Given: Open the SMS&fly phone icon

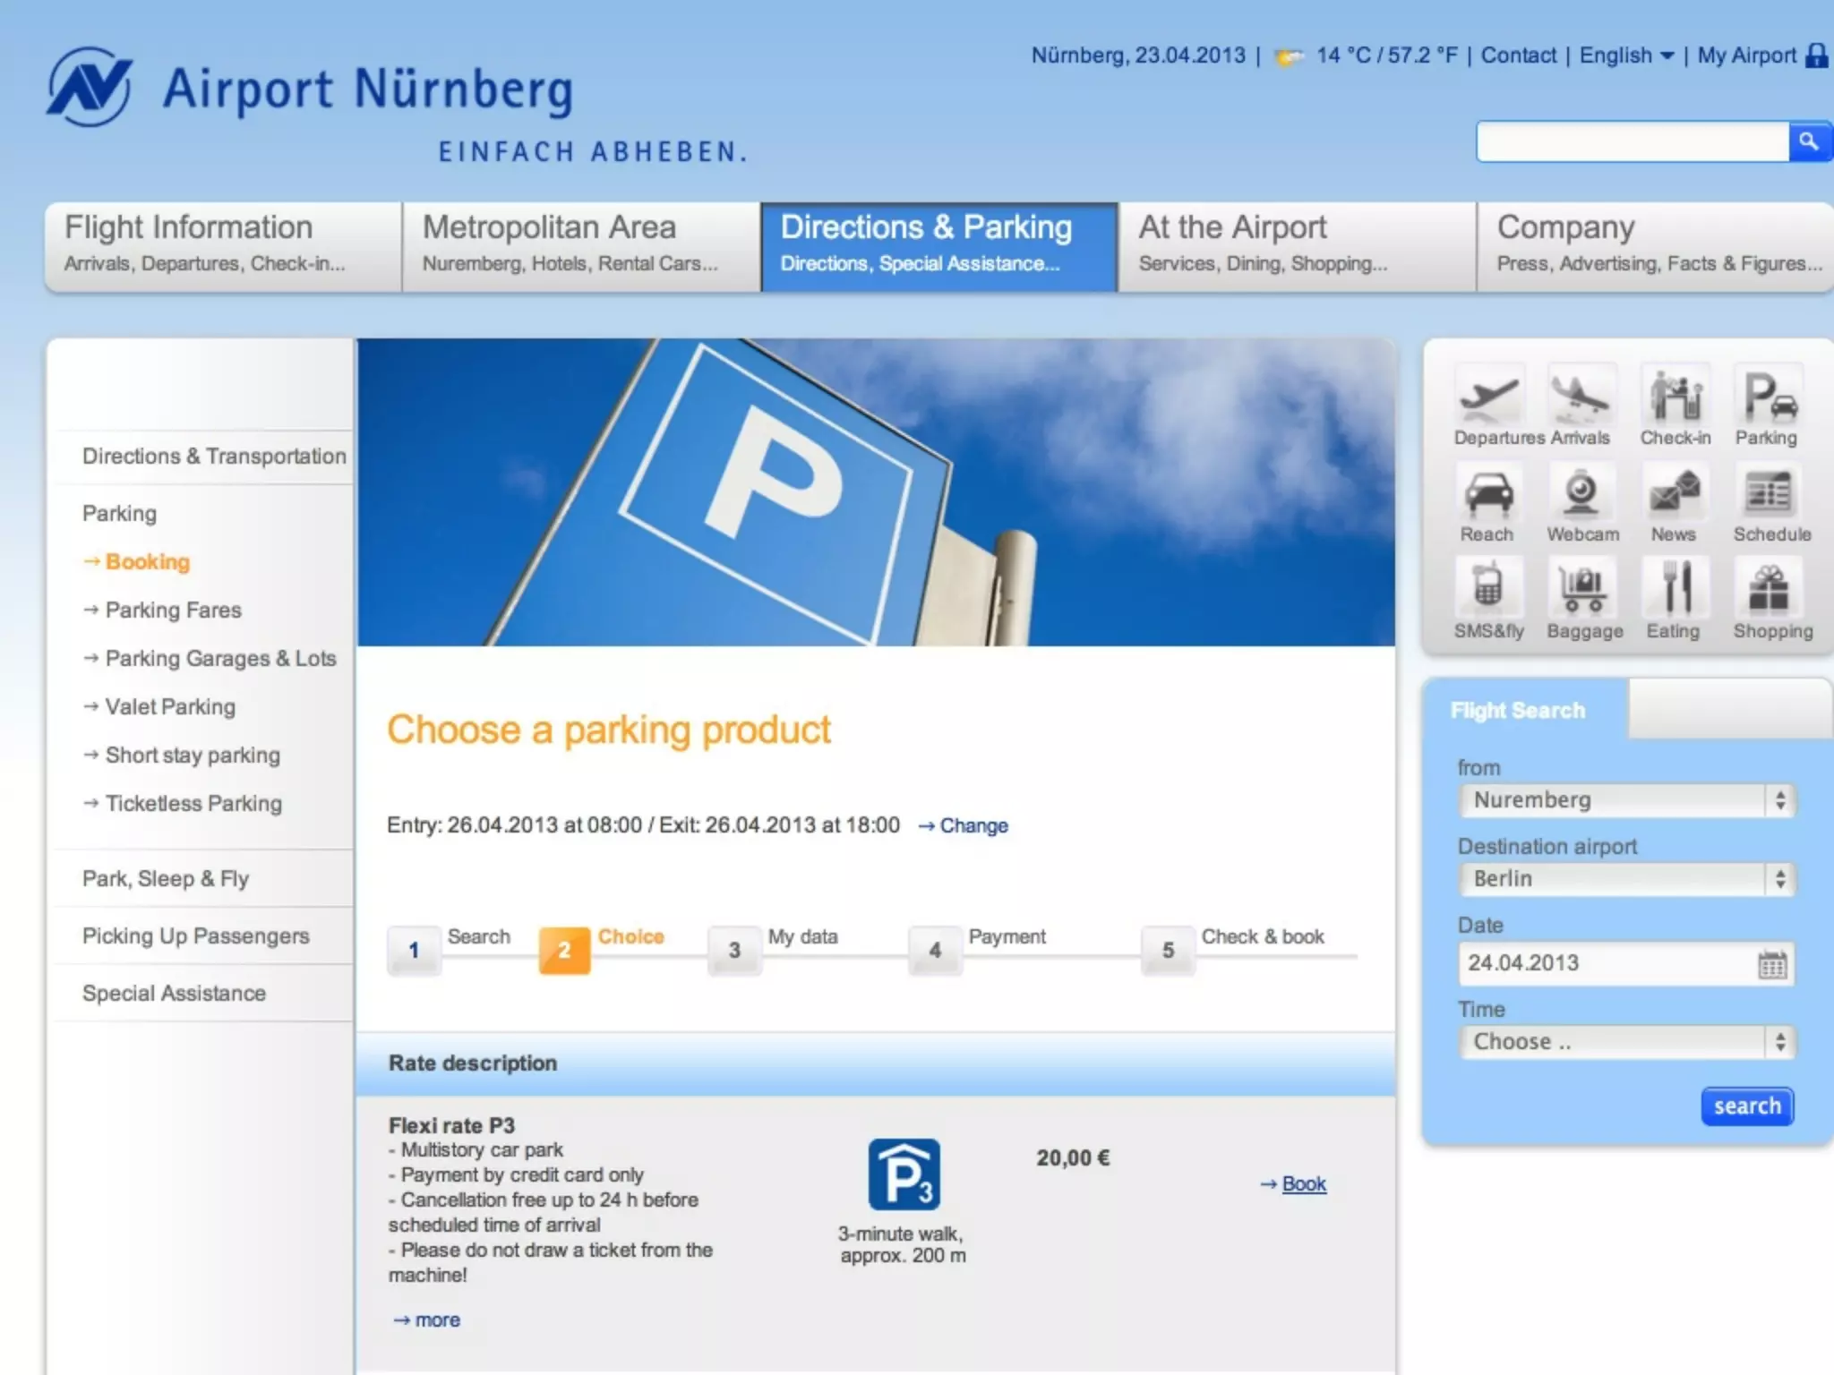Looking at the screenshot, I should 1487,588.
